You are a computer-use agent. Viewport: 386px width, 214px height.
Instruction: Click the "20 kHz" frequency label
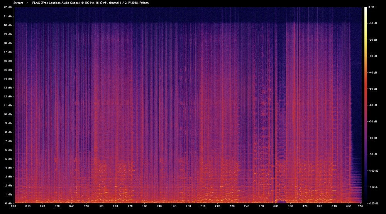(x=8, y=25)
